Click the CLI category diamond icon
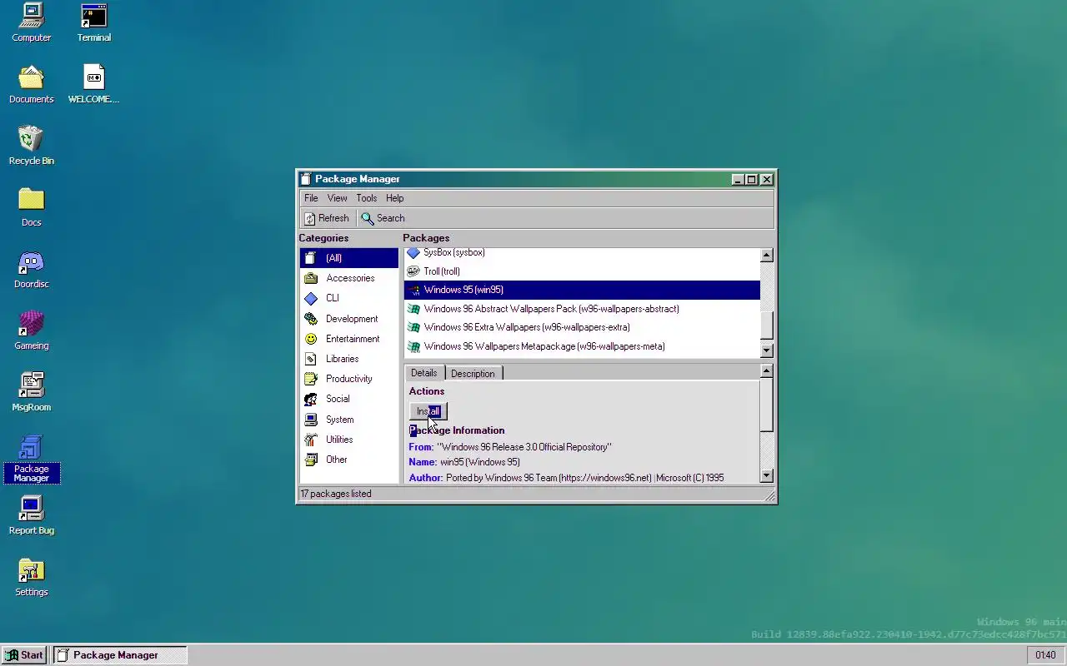Viewport: 1067px width, 666px height. click(311, 298)
